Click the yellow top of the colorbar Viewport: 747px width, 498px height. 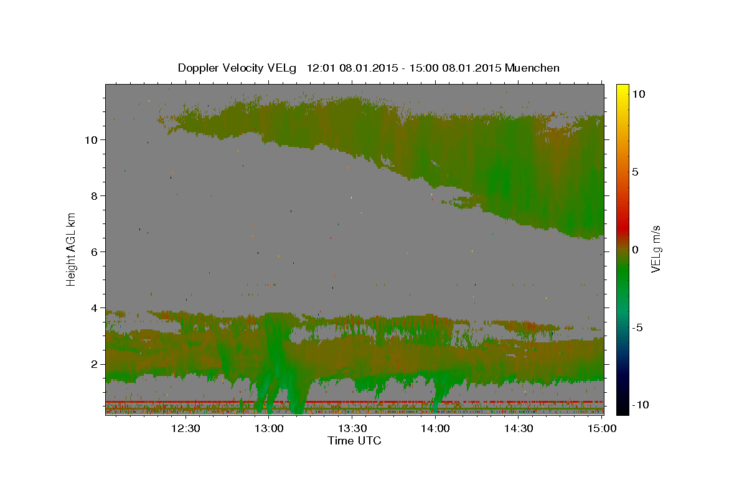tap(622, 90)
